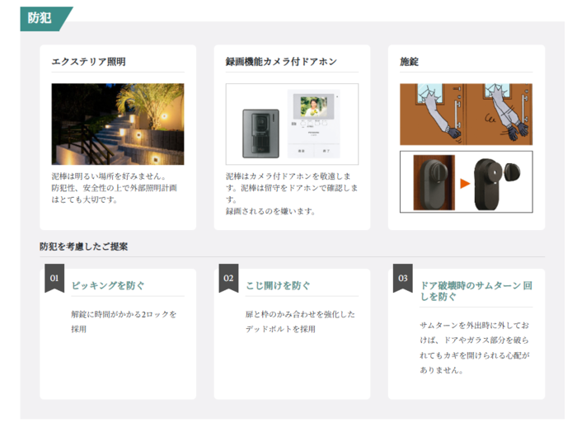Viewport: 577px width, 432px height.
Task: Open the burglar reaching through door illustration
Action: click(467, 114)
